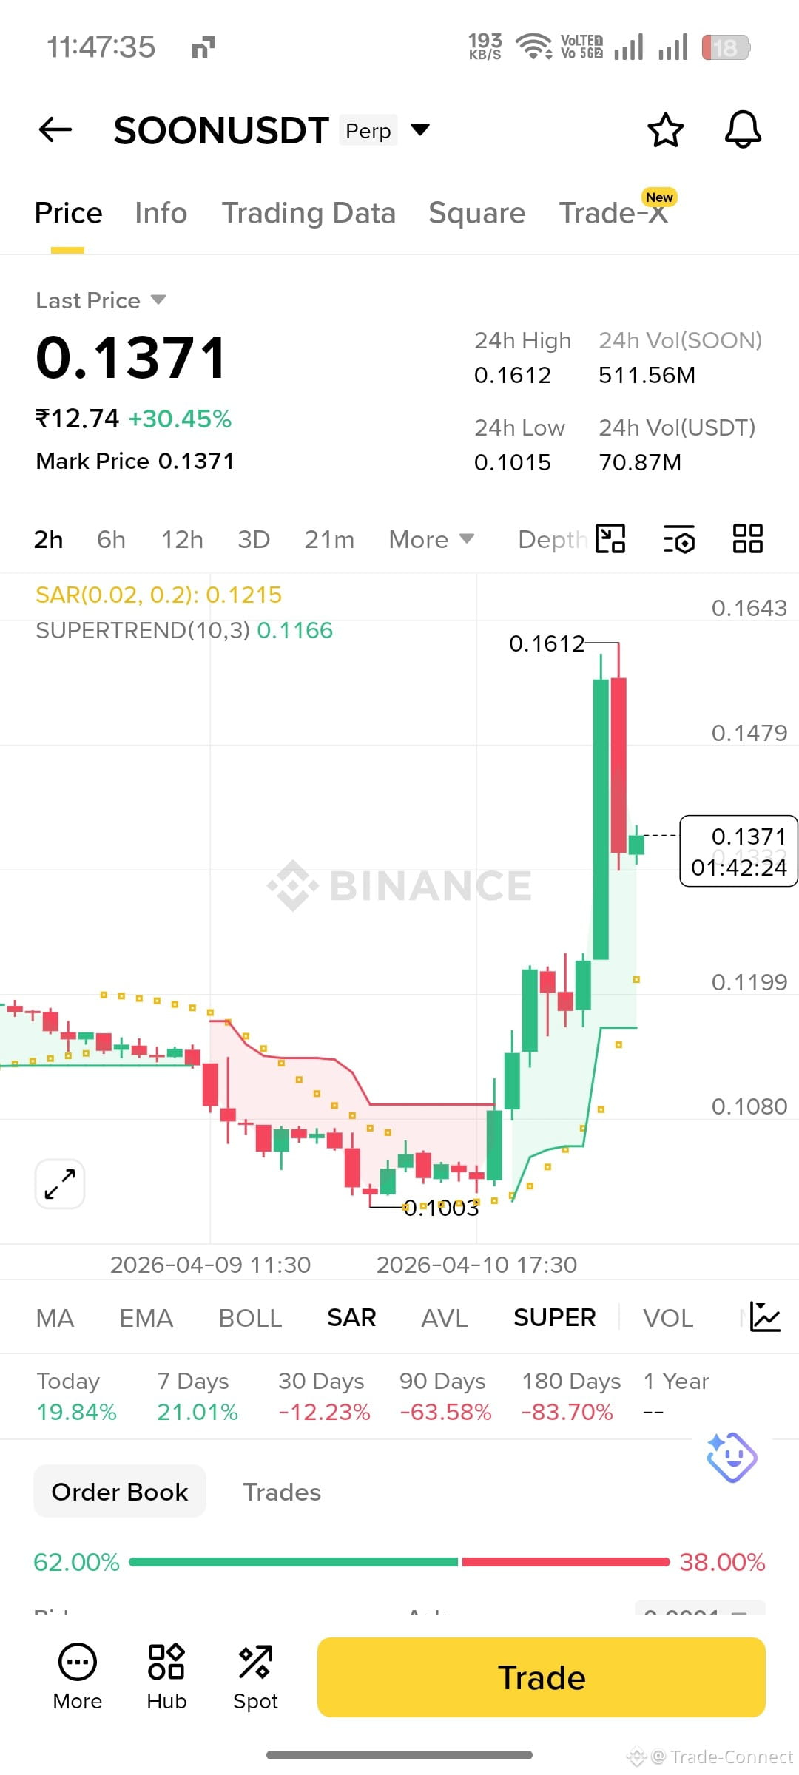
Task: Open Hub in bottom bar
Action: (166, 1677)
